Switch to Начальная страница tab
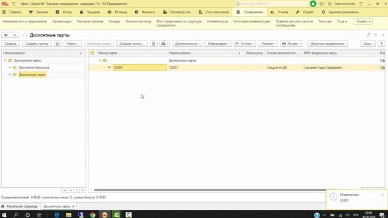The width and height of the screenshot is (388, 218). (19, 206)
